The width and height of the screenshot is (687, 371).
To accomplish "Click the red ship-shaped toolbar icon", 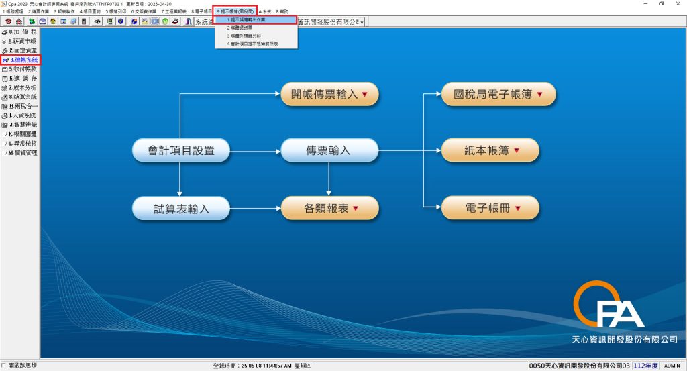I will click(175, 21).
